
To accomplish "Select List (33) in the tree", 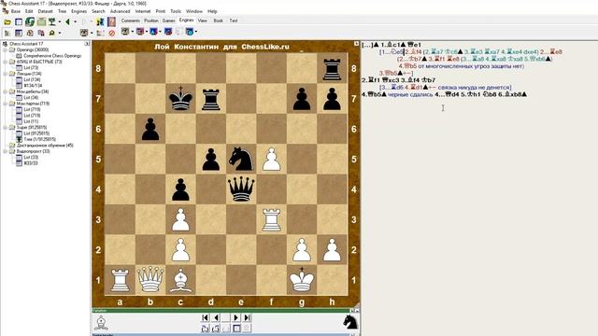I will [31, 157].
